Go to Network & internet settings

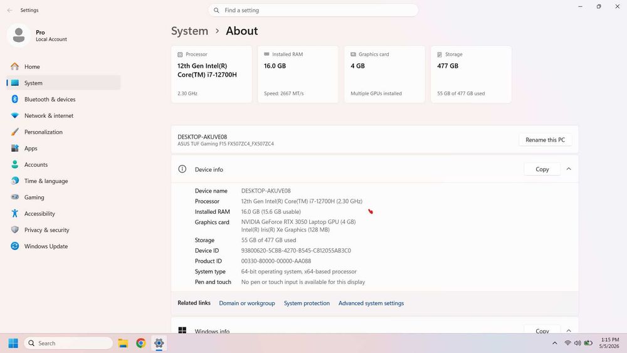pyautogui.click(x=63, y=115)
